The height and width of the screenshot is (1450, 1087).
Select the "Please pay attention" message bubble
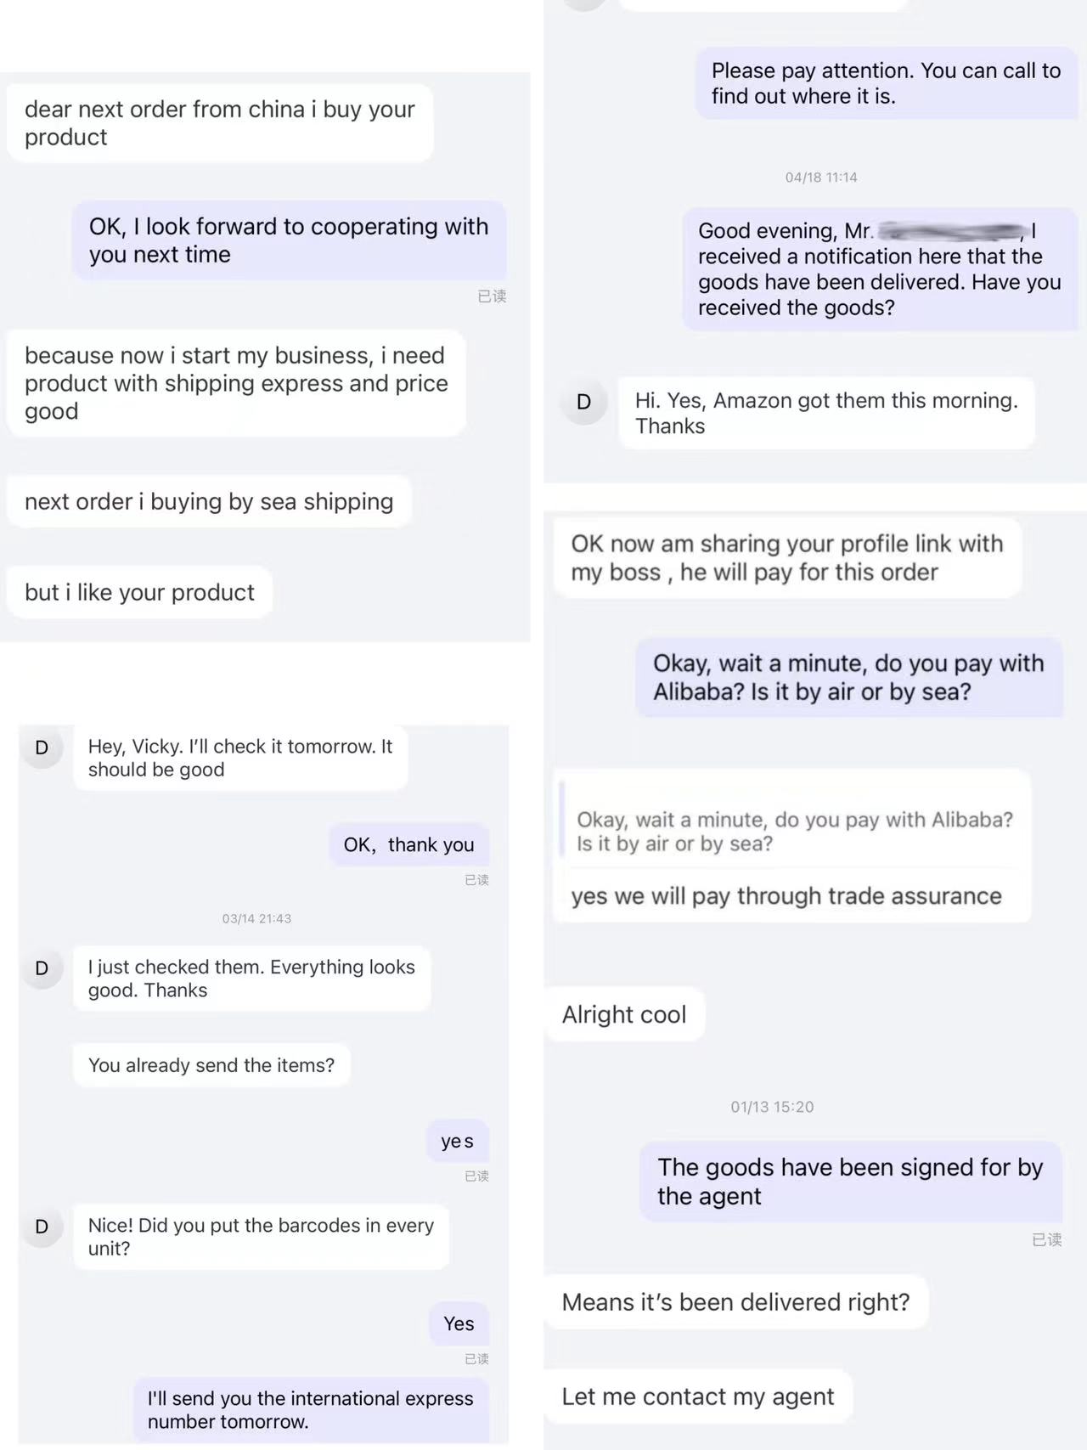886,83
